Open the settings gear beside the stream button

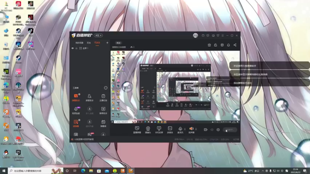pyautogui.click(x=218, y=130)
